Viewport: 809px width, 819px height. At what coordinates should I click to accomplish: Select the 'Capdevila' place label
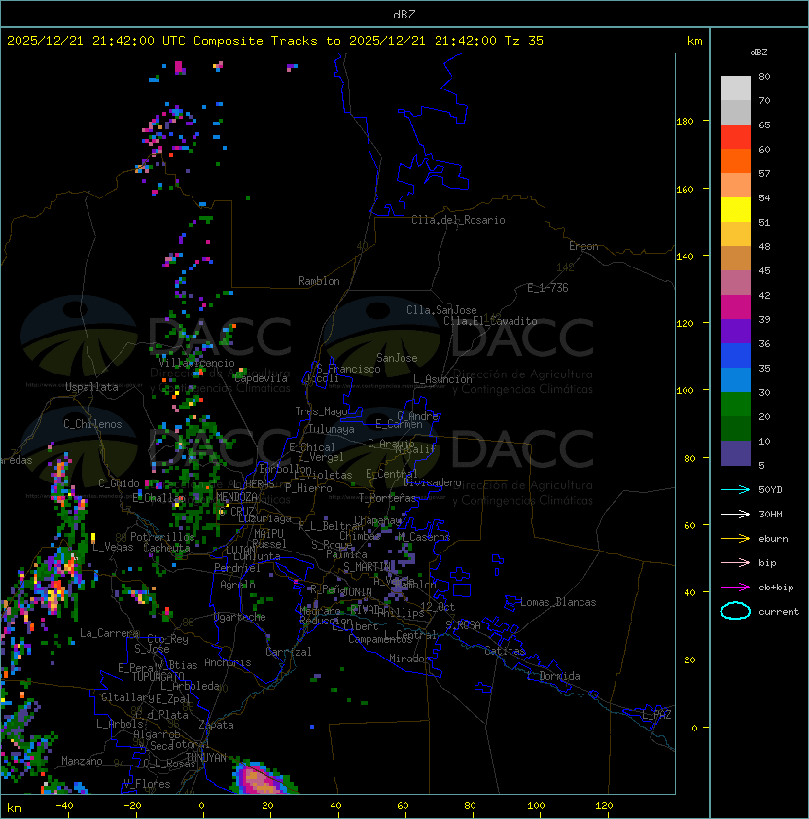click(261, 378)
